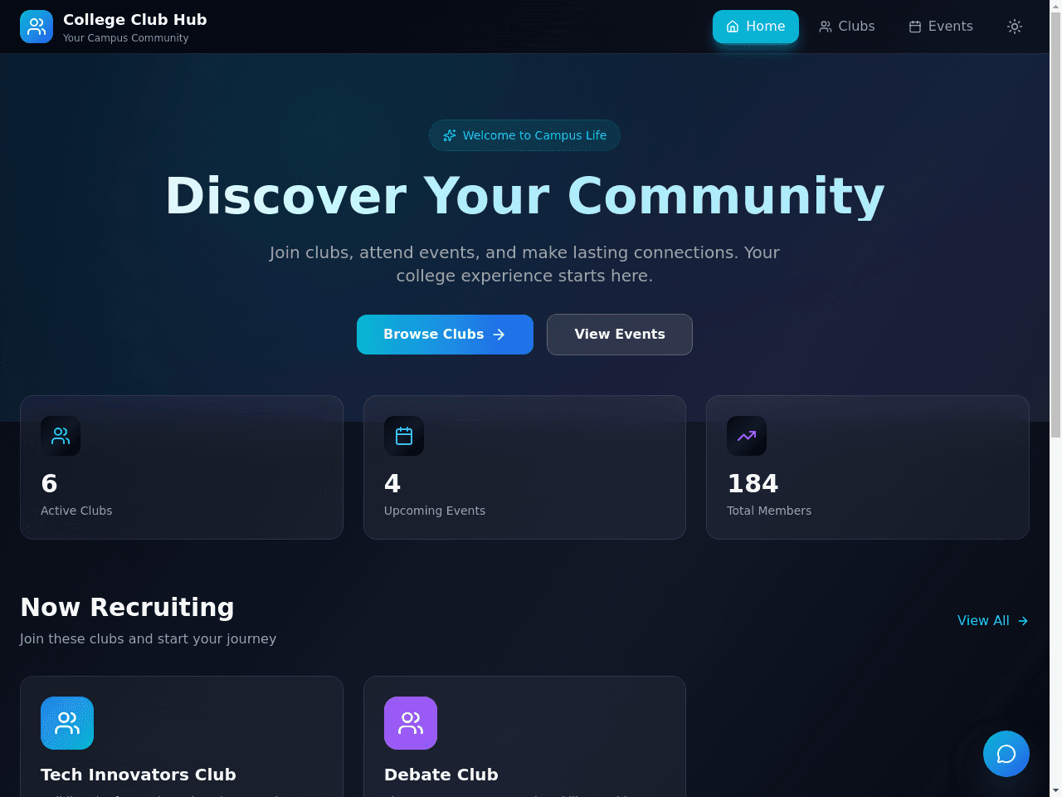This screenshot has width=1062, height=797.
Task: Follow the View All link
Action: tap(993, 621)
